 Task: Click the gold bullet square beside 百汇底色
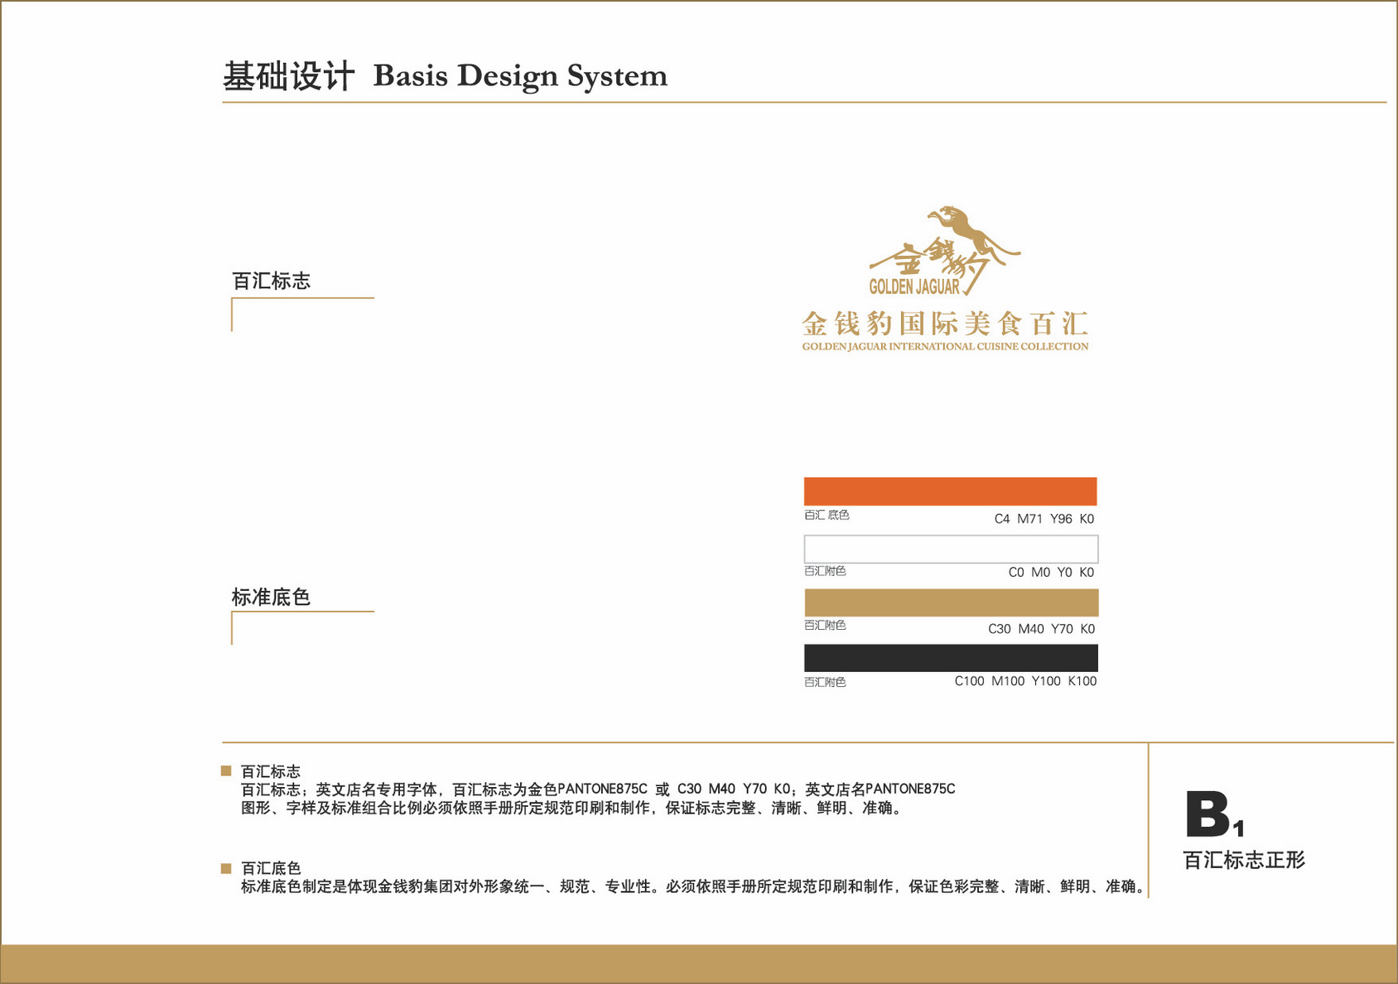tap(226, 868)
